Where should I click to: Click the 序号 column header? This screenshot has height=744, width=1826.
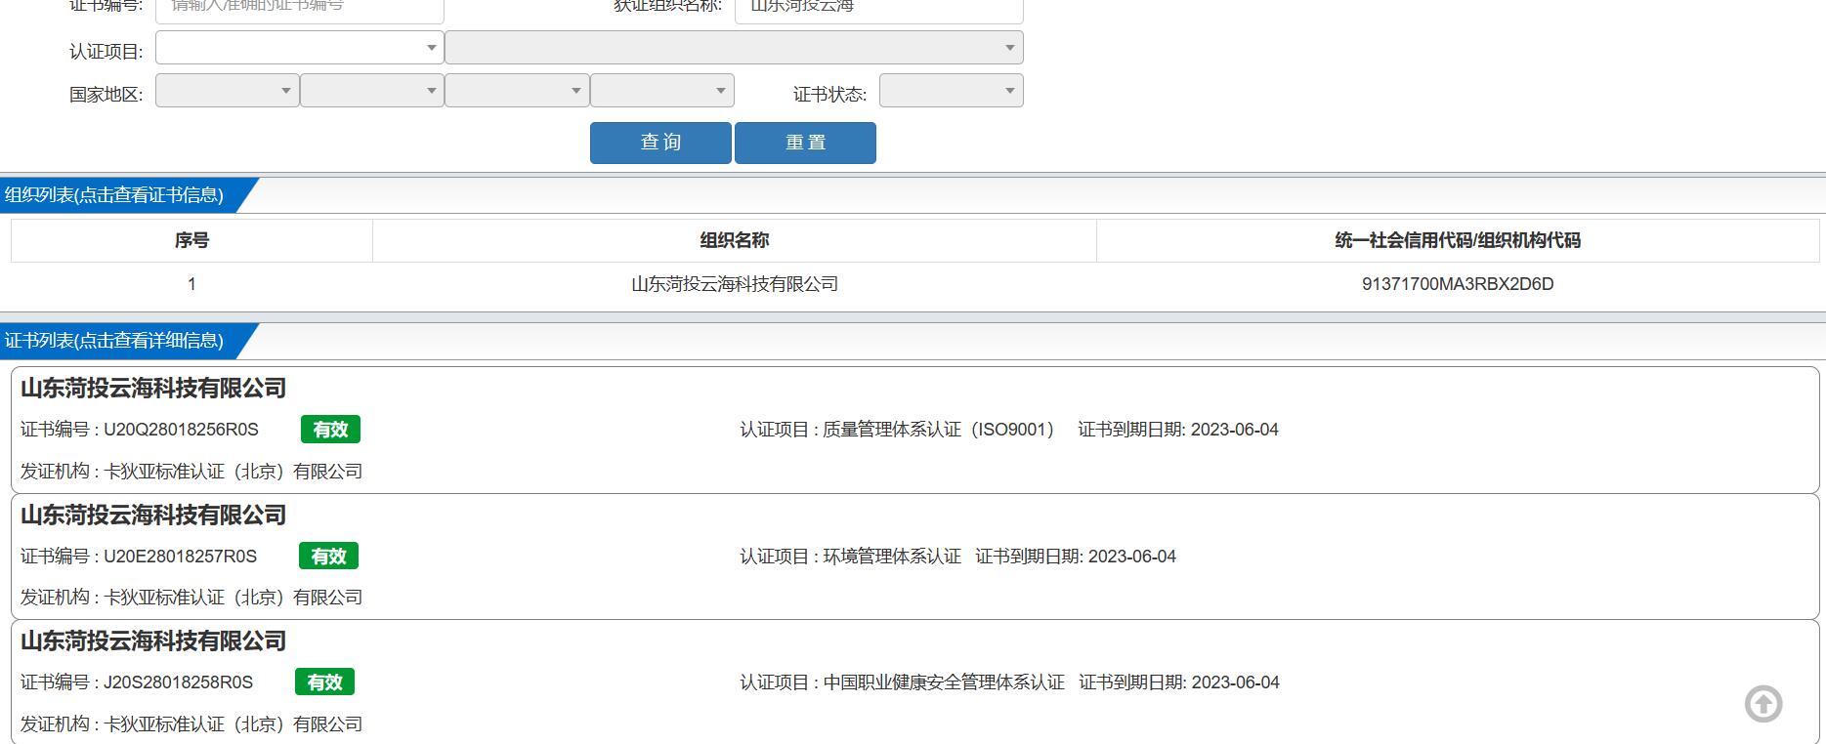[x=191, y=240]
